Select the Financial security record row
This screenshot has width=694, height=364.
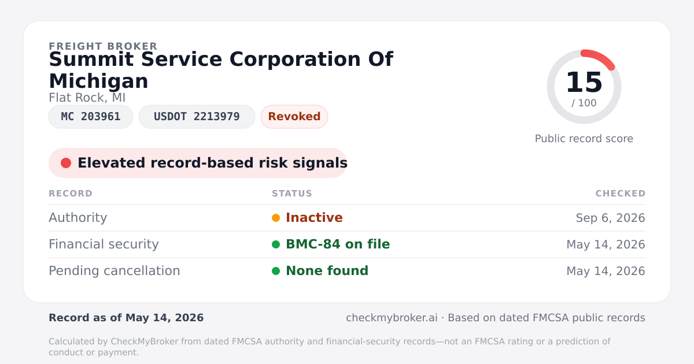click(x=347, y=244)
